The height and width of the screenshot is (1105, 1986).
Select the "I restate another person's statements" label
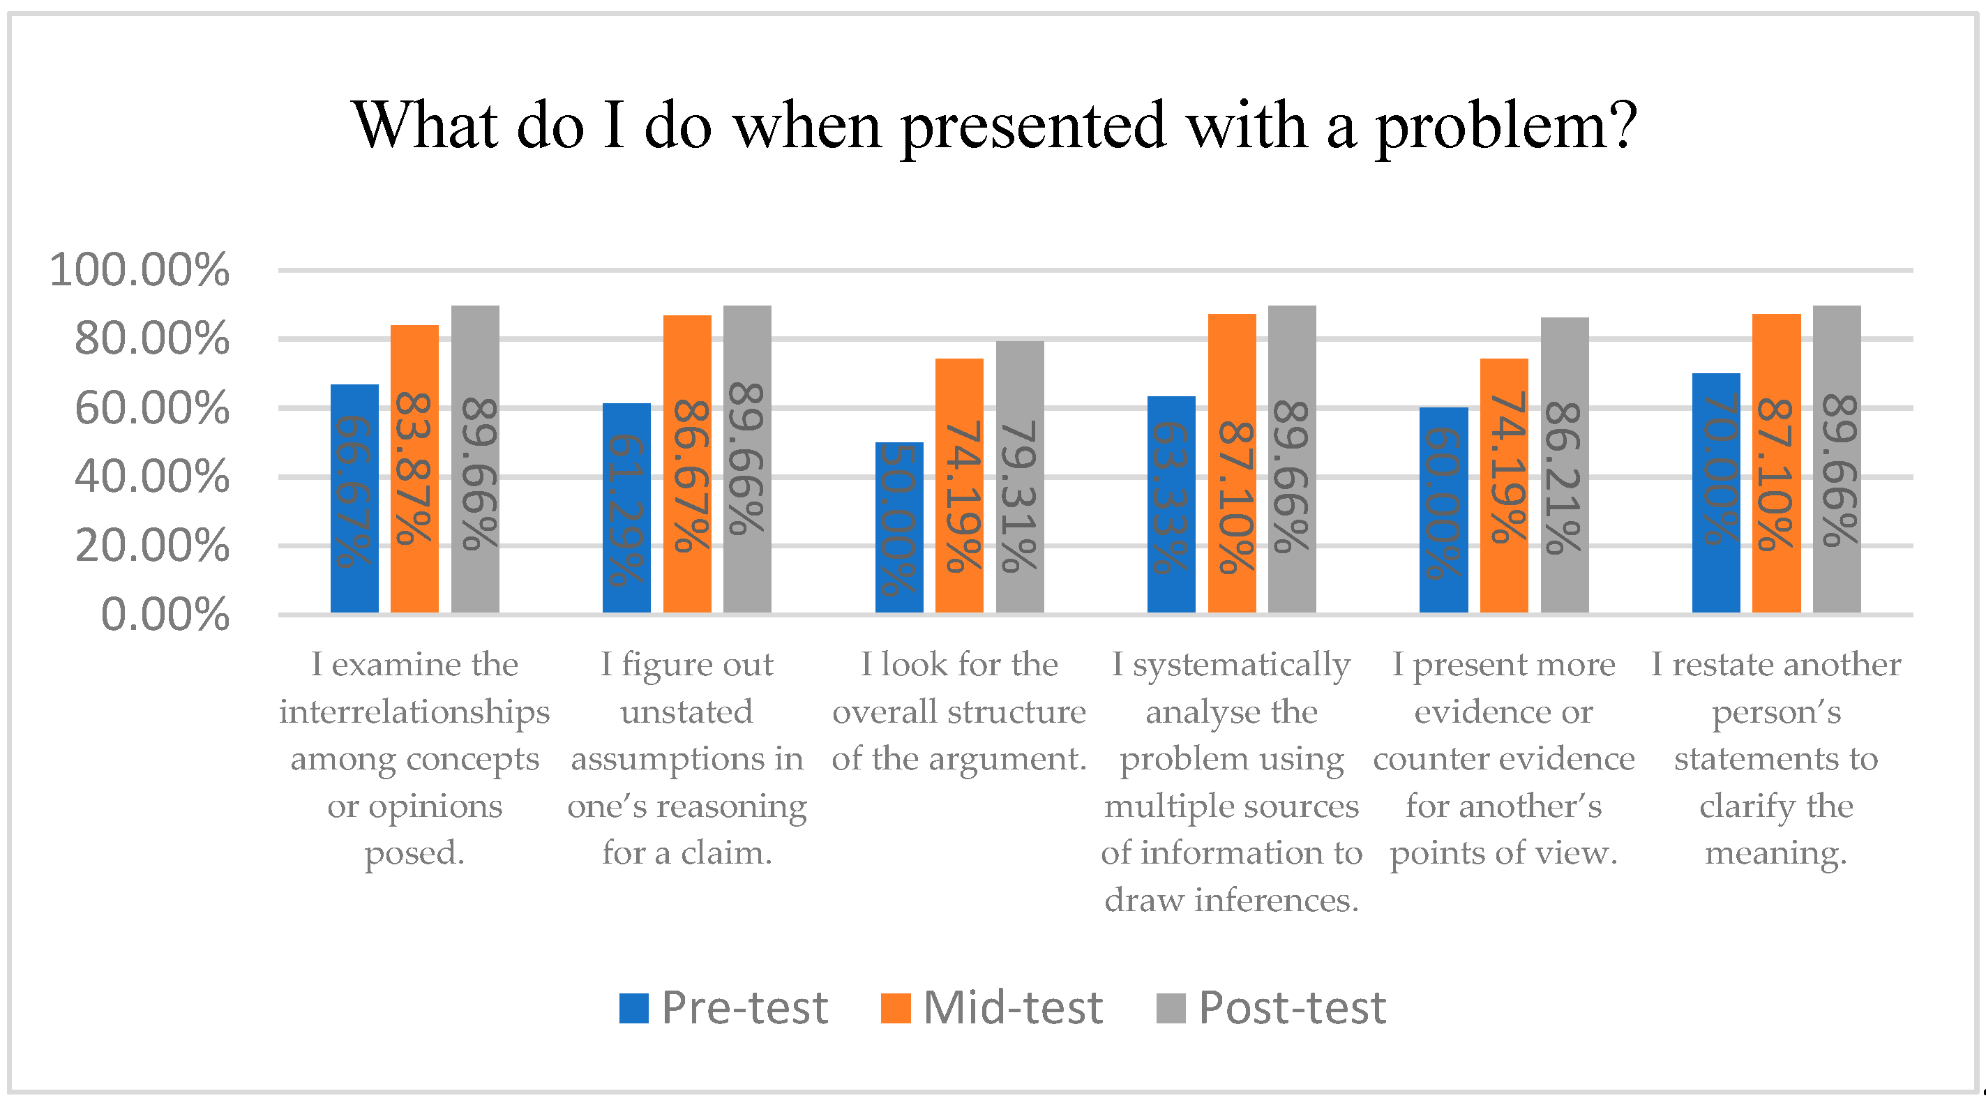click(1776, 759)
